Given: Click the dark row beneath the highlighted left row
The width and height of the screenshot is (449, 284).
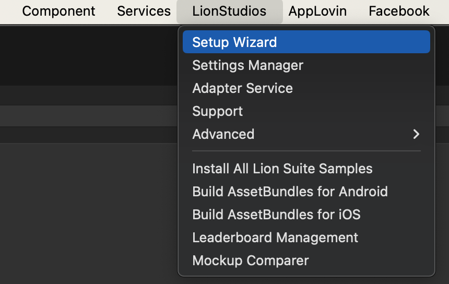Looking at the screenshot, I should (88, 135).
